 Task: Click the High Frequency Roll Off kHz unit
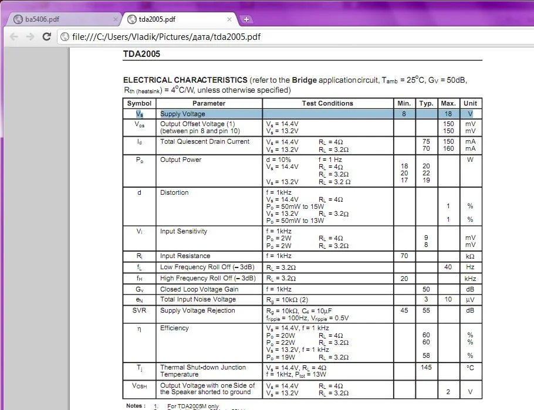(x=470, y=279)
